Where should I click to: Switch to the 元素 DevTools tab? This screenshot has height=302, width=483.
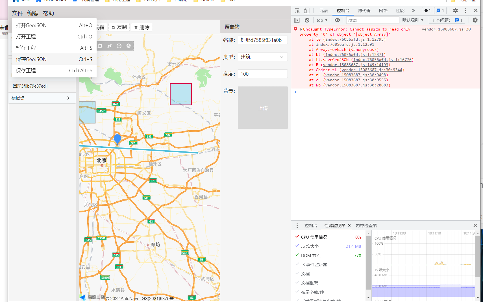pos(324,10)
